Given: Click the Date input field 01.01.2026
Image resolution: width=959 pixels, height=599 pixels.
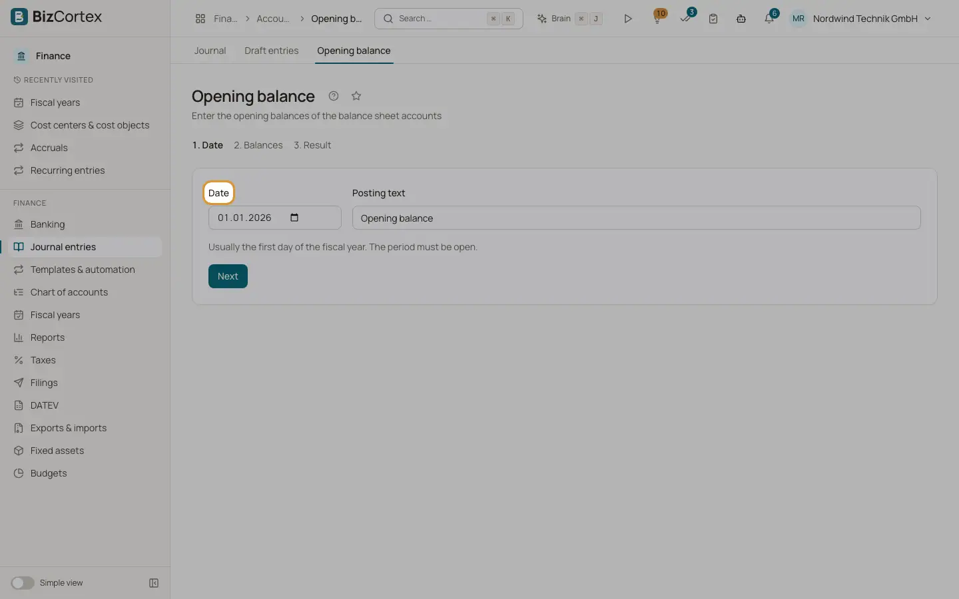Looking at the screenshot, I should 274,218.
